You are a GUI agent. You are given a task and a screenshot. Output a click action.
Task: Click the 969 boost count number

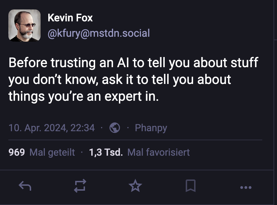(16, 152)
